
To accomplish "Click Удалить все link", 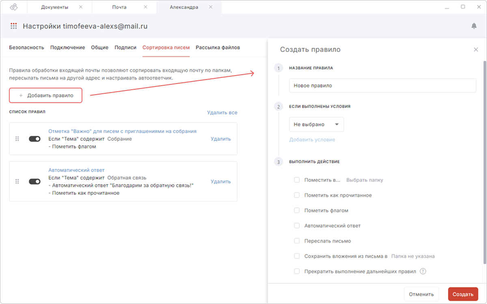I will pyautogui.click(x=222, y=113).
